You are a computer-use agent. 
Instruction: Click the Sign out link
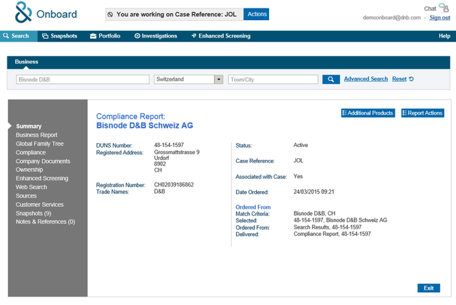440,17
